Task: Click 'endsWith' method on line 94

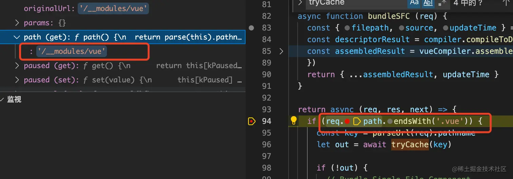Action: (x=412, y=121)
